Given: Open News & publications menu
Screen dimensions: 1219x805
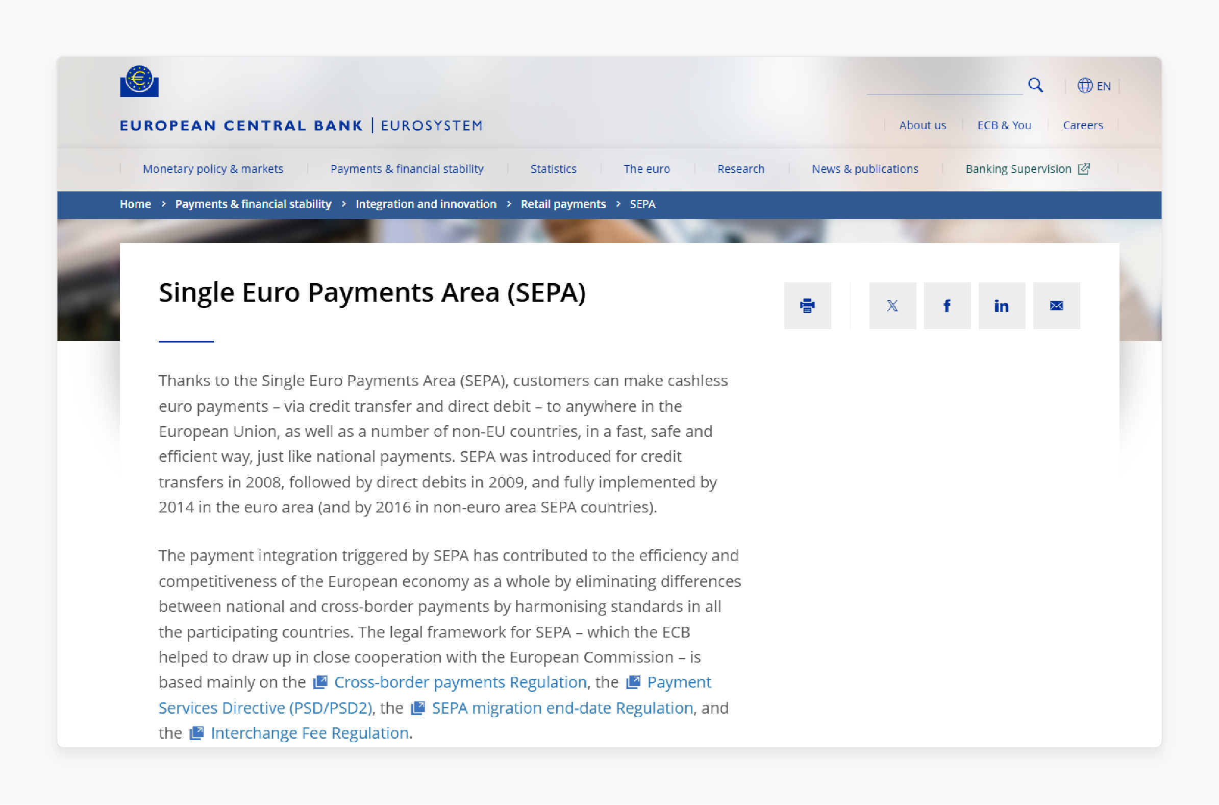Looking at the screenshot, I should tap(865, 169).
